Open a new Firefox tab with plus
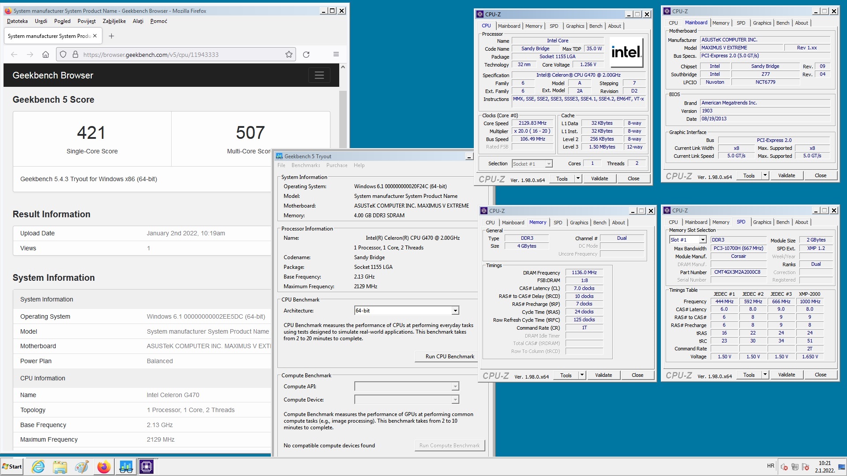 click(112, 36)
